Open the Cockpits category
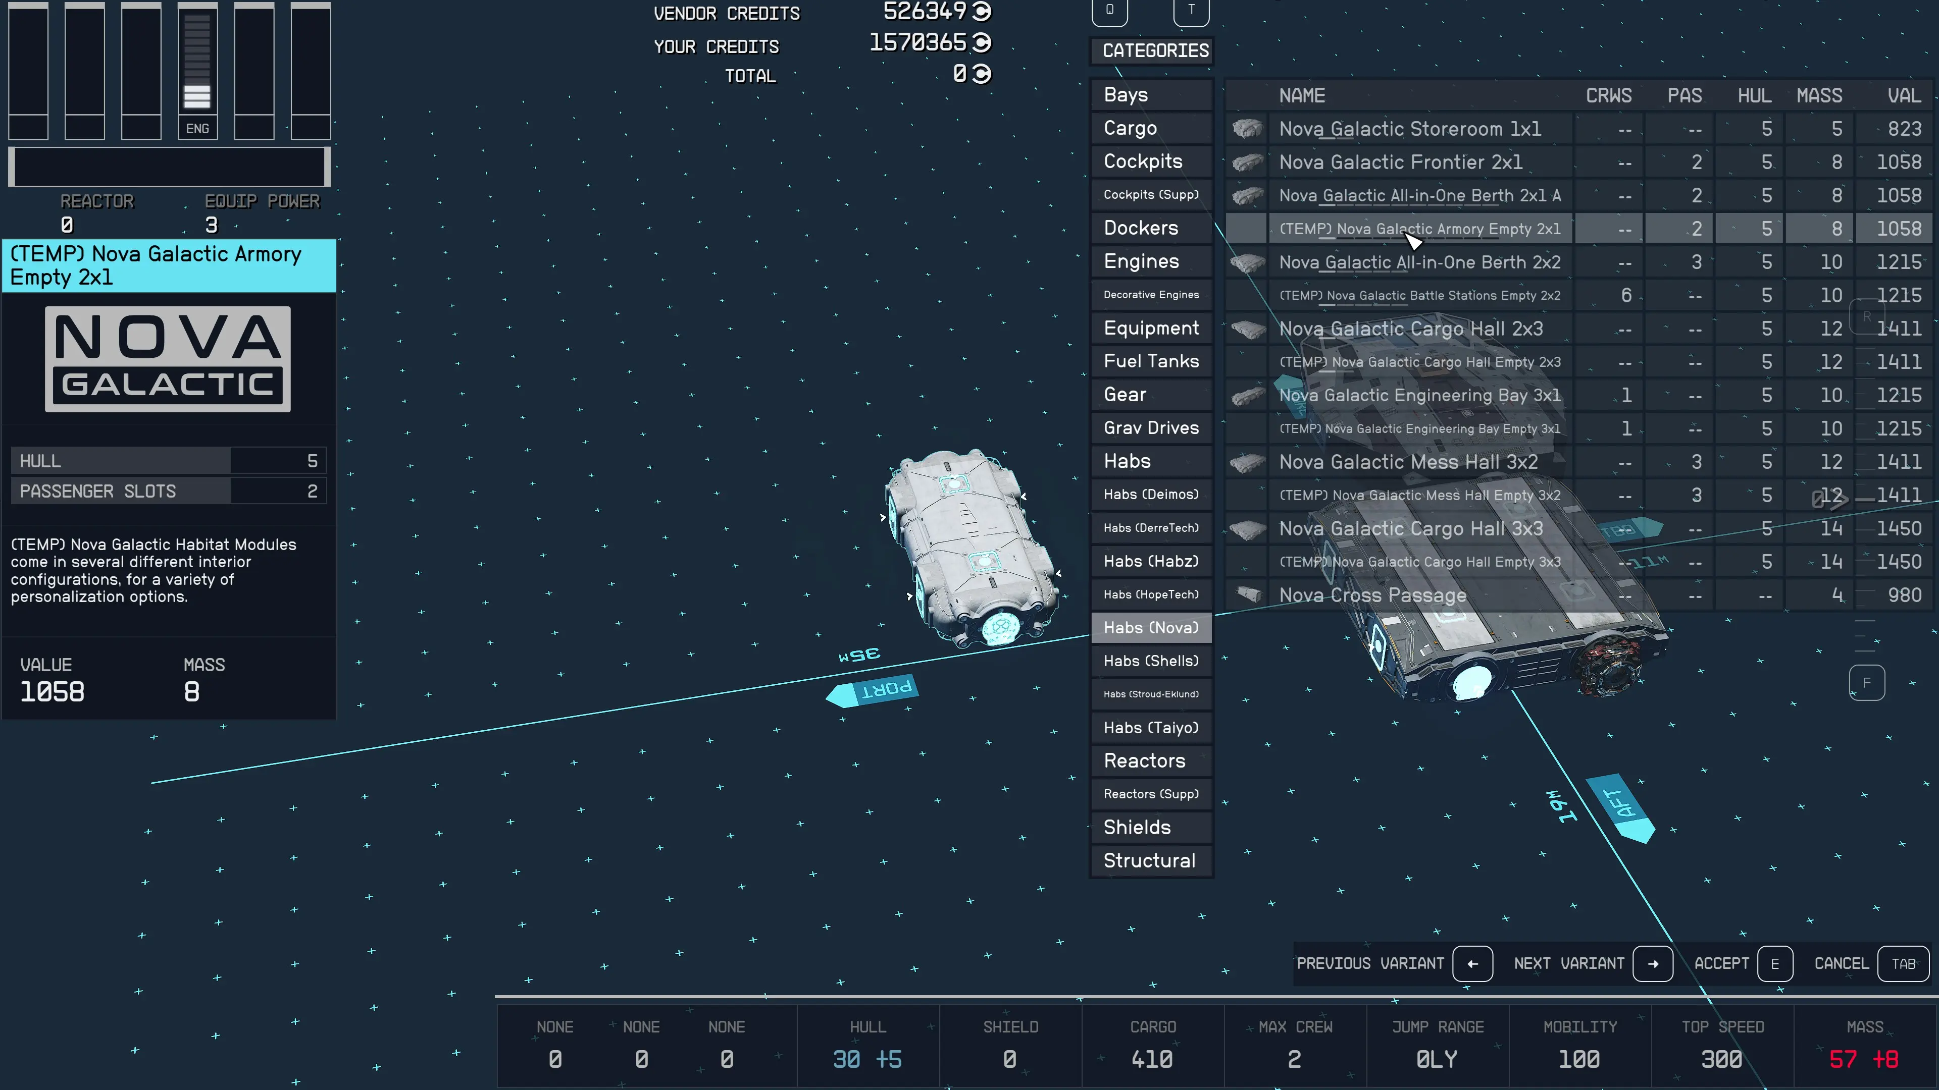This screenshot has height=1090, width=1939. [1152, 161]
